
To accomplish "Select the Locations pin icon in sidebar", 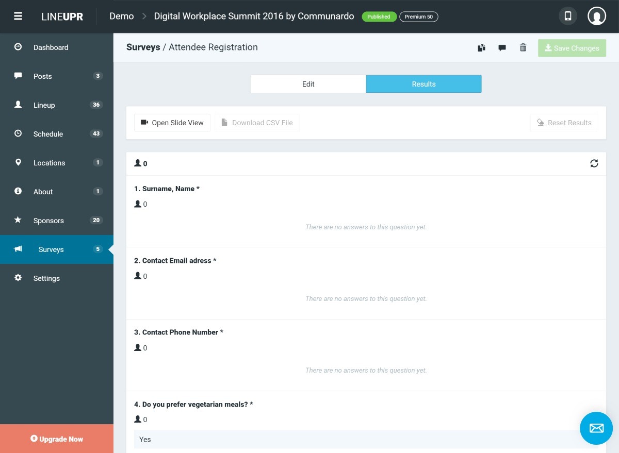I will click(x=18, y=163).
